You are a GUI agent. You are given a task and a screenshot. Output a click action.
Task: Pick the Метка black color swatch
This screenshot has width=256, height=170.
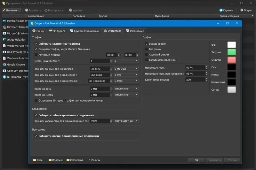click(x=231, y=75)
